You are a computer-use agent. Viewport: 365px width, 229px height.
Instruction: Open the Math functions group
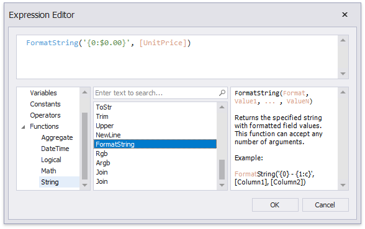pos(48,171)
